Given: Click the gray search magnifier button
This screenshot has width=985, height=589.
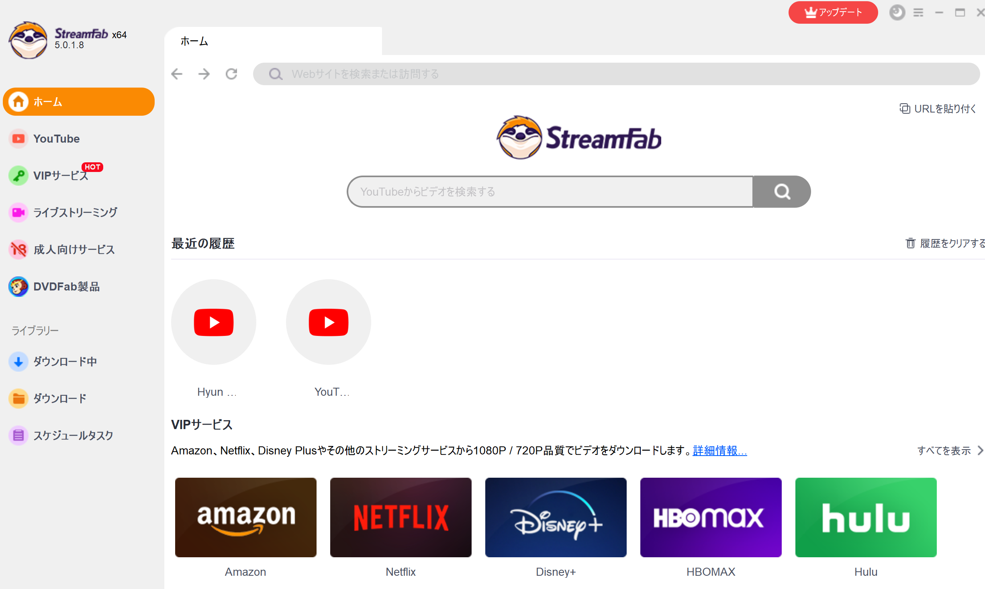Looking at the screenshot, I should 782,192.
